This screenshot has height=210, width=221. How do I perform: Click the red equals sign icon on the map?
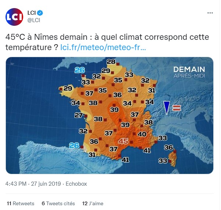tap(177, 108)
